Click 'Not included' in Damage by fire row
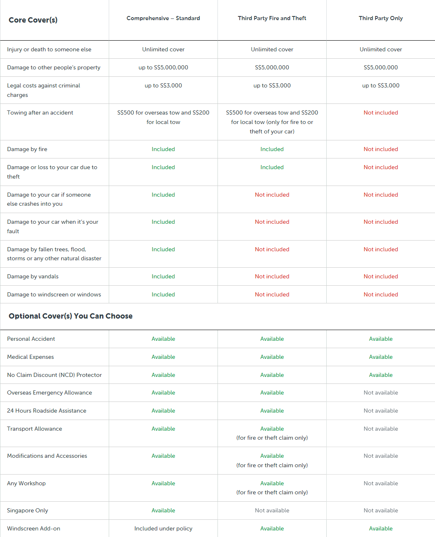Image resolution: width=435 pixels, height=537 pixels. pos(381,149)
